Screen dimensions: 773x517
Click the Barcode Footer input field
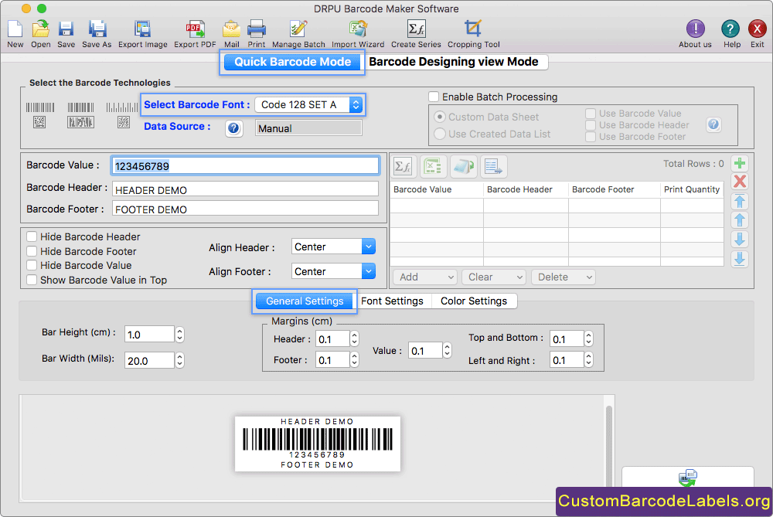(x=245, y=209)
